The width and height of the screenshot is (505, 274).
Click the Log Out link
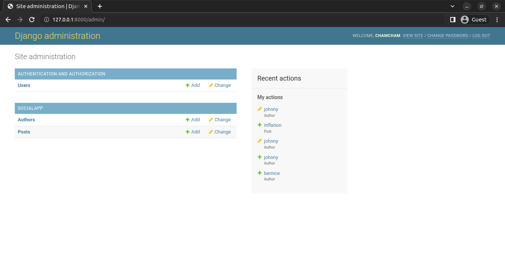[x=481, y=36]
